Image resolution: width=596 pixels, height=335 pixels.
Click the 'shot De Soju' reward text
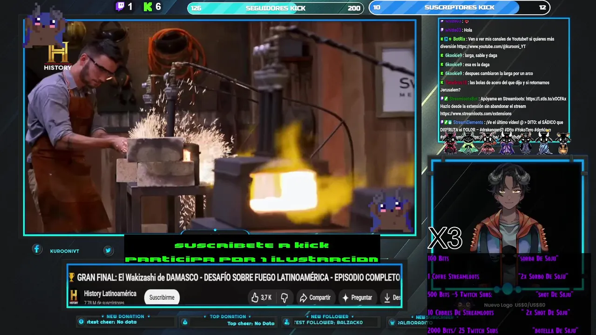coord(554,295)
